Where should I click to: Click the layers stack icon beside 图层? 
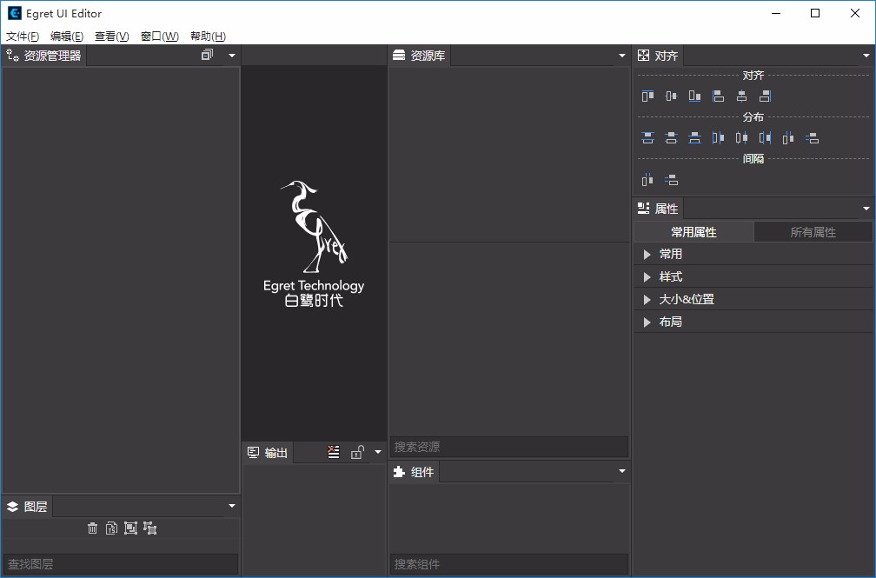(x=11, y=506)
